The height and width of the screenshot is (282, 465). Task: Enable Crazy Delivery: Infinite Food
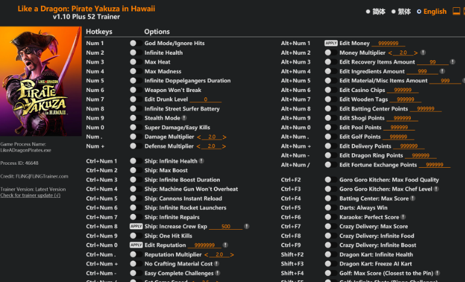330,236
